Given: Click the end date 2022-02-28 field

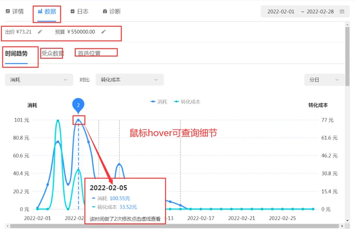Looking at the screenshot, I should coord(321,11).
